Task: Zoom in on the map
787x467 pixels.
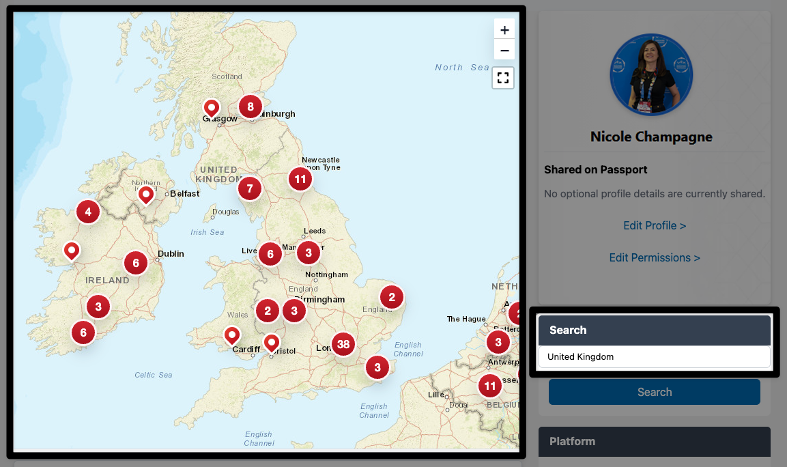Action: tap(504, 29)
